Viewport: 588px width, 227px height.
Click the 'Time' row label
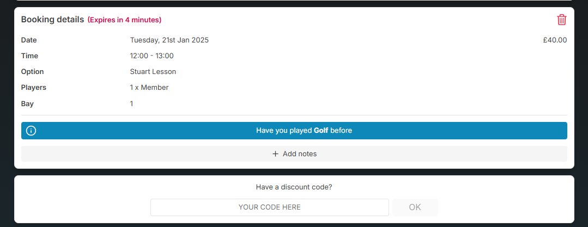point(29,56)
